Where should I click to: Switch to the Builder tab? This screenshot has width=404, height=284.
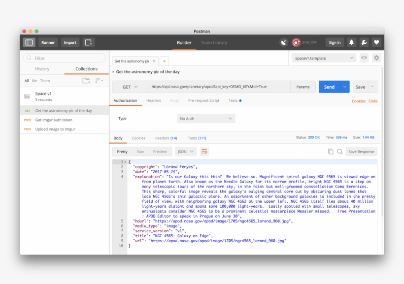(x=184, y=43)
